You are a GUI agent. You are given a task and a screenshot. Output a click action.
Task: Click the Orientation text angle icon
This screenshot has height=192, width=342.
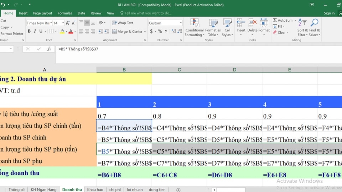[101, 23]
